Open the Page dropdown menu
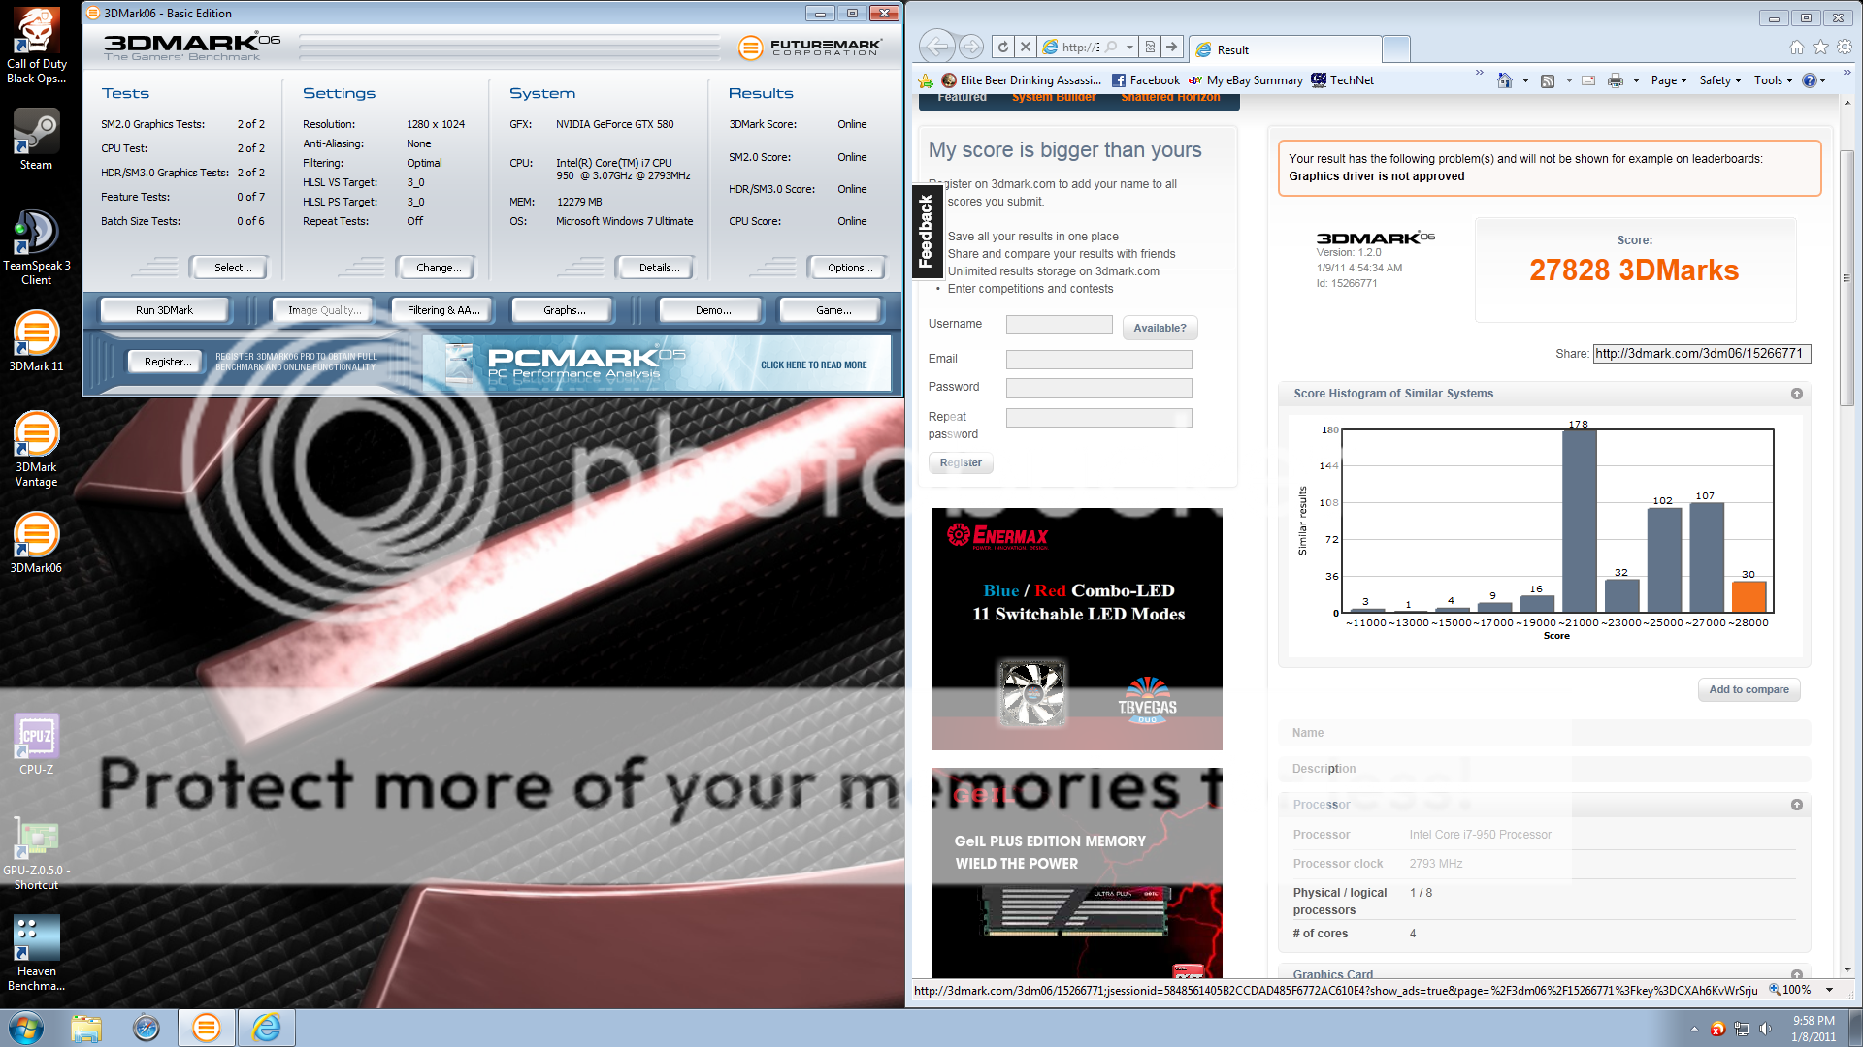Image resolution: width=1863 pixels, height=1047 pixels. pos(1669,80)
